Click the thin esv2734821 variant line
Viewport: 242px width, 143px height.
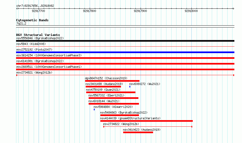[125, 75]
